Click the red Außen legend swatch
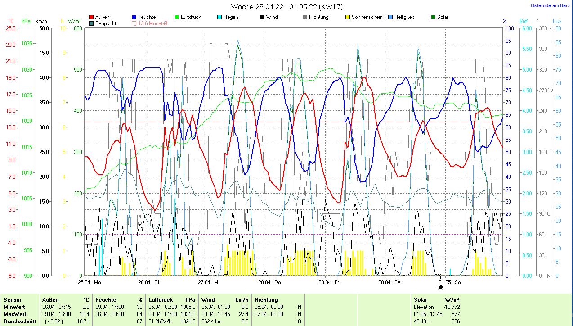The image size is (573, 326). (x=92, y=18)
